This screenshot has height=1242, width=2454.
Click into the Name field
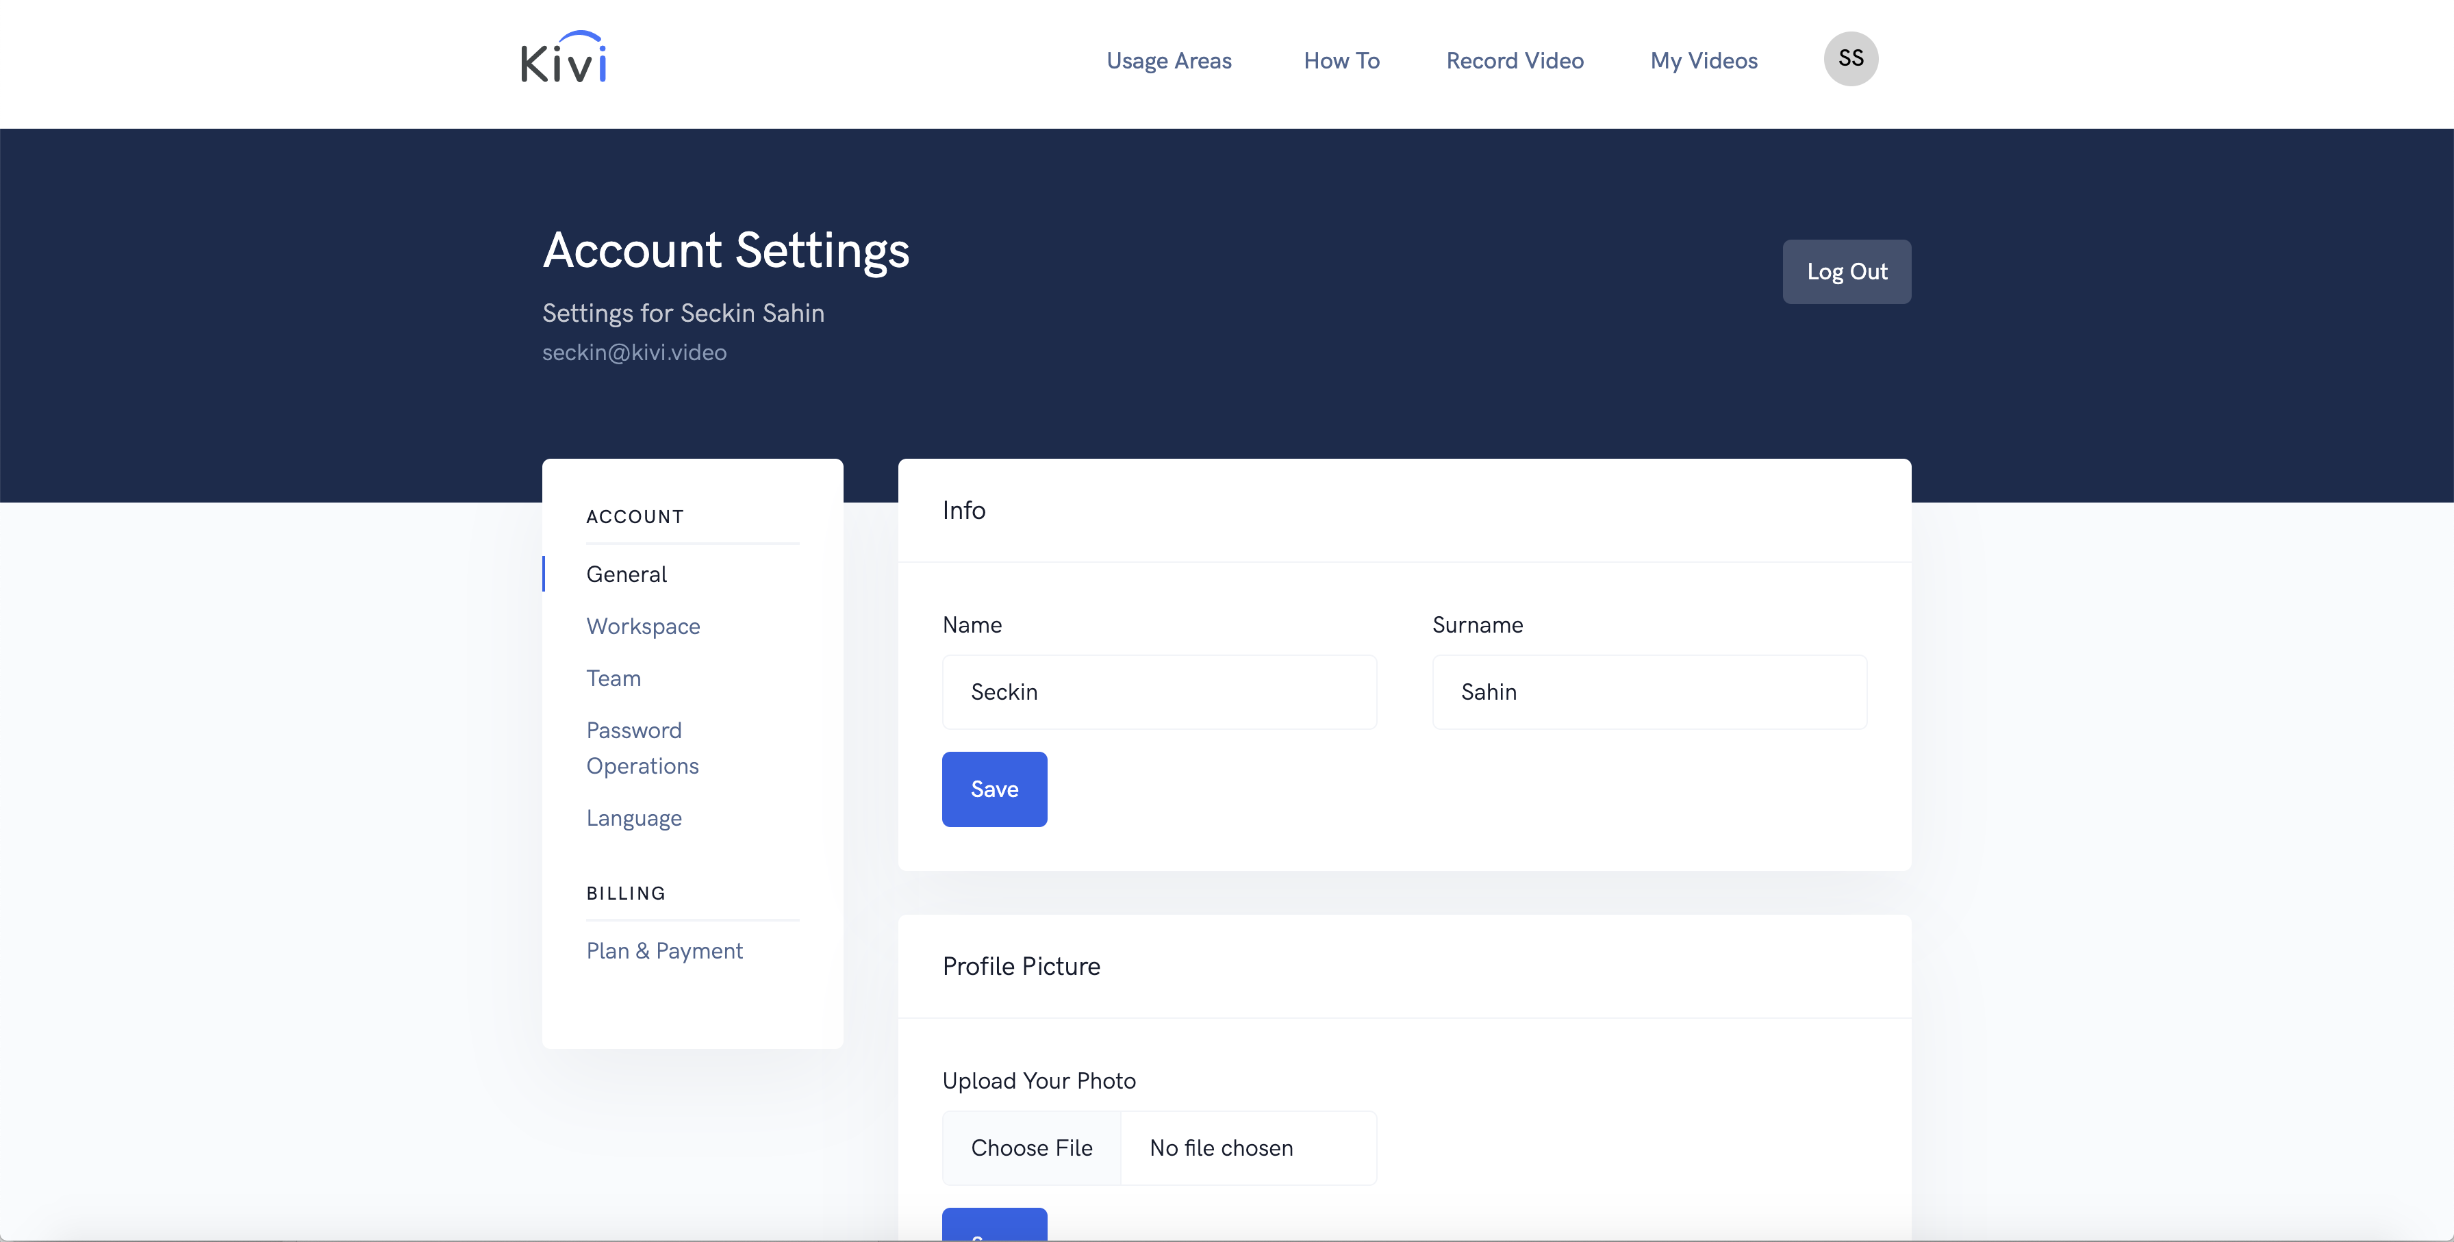tap(1159, 692)
